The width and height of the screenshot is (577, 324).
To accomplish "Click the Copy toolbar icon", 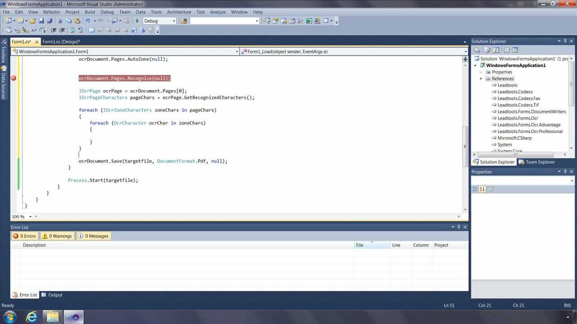I will (69, 21).
